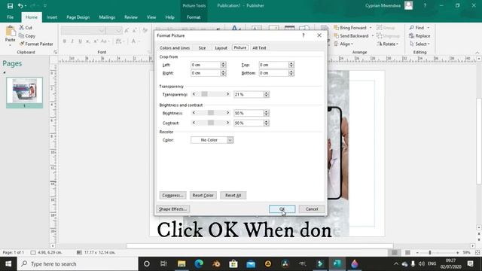This screenshot has width=482, height=271.
Task: Click Send Backward in Arrange group
Action: tap(352, 36)
